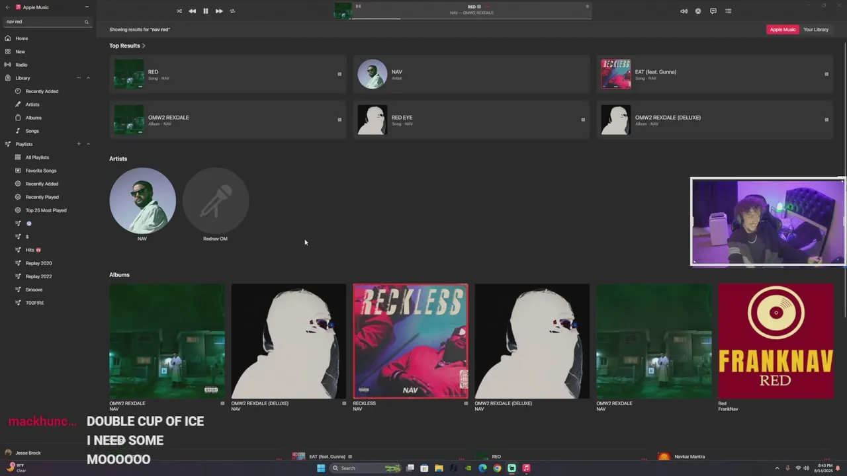Open the NAV artist top result
Image resolution: width=847 pixels, height=476 pixels.
coord(471,74)
